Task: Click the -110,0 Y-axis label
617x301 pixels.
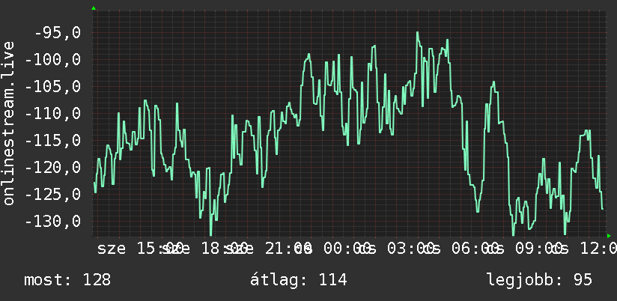Action: pyautogui.click(x=52, y=114)
